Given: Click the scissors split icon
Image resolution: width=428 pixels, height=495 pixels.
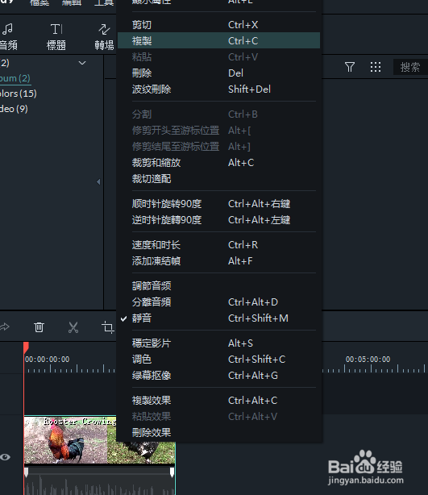Looking at the screenshot, I should coord(73,327).
